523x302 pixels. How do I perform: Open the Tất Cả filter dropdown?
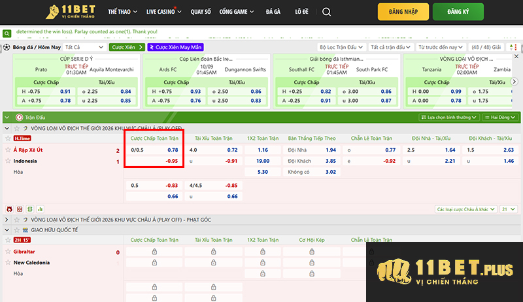click(x=84, y=47)
